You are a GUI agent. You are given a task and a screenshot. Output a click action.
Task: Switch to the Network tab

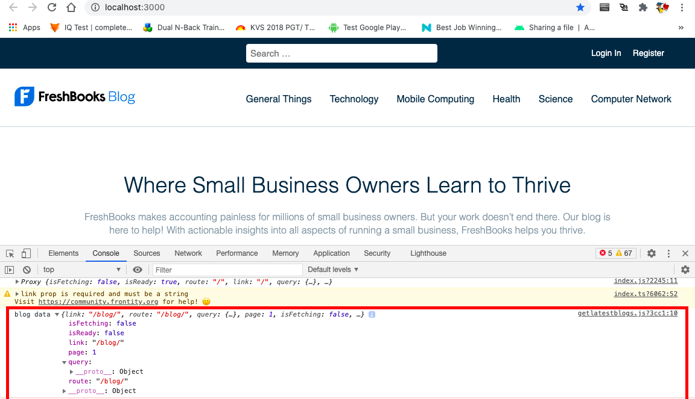point(188,253)
